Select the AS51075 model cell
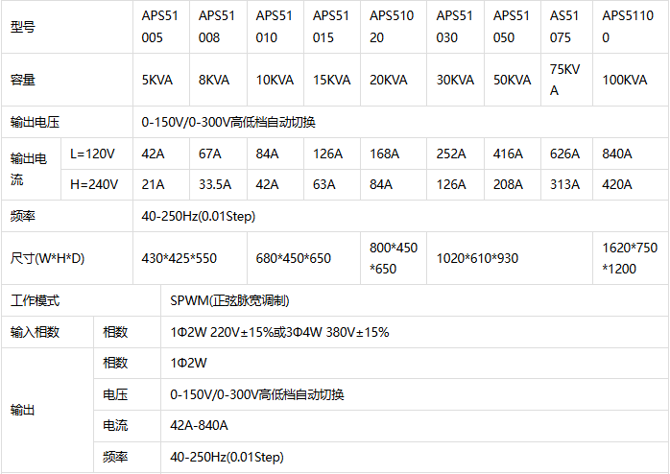Screen dimensions: 670x474 coord(565,27)
